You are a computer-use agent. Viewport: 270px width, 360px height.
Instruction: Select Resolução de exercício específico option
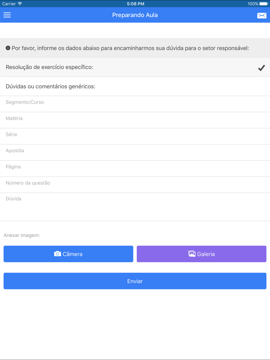(135, 67)
